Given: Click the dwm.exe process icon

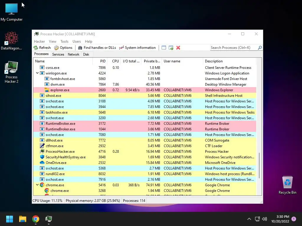Looking at the screenshot, I should click(x=47, y=84).
